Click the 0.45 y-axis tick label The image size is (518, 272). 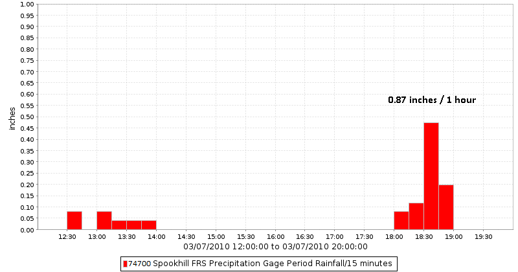[x=27, y=128]
